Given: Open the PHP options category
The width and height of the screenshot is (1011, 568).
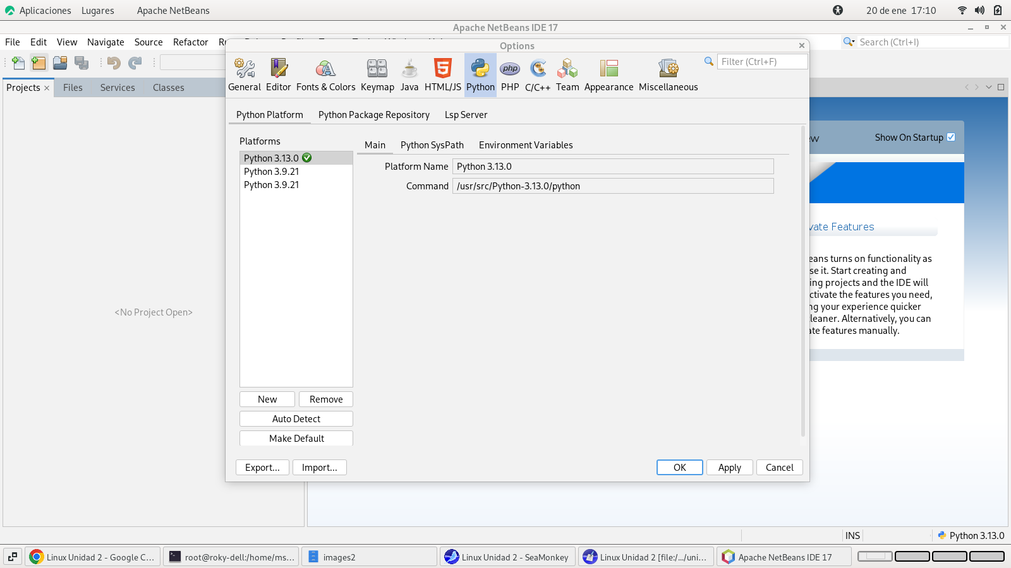Looking at the screenshot, I should [510, 74].
